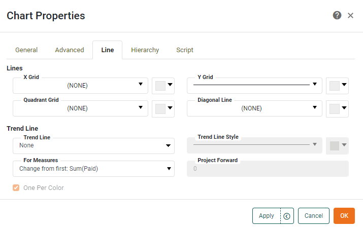Open the Hierarchy tab
Viewport: 363px width, 230px height.
coord(145,50)
